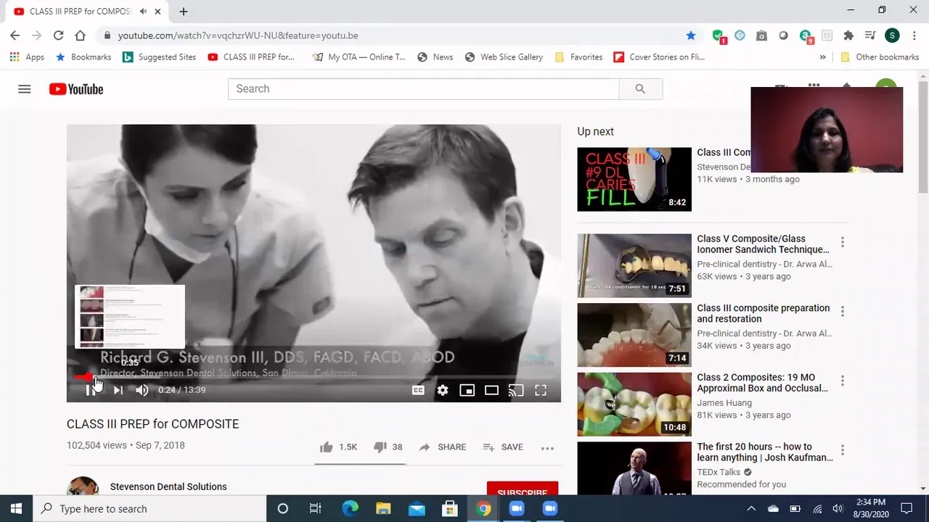Expand hidden bookmarks chevron
929x522 pixels.
822,57
